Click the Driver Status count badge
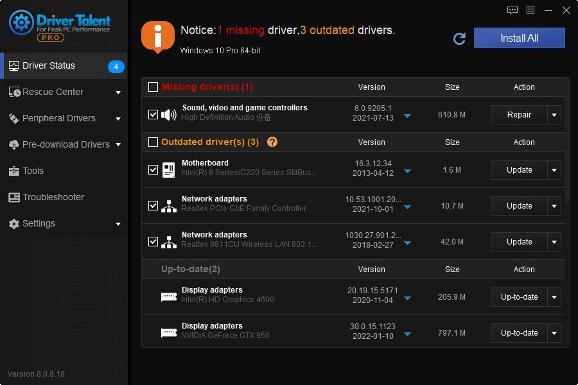Image resolution: width=578 pixels, height=385 pixels. (x=116, y=66)
